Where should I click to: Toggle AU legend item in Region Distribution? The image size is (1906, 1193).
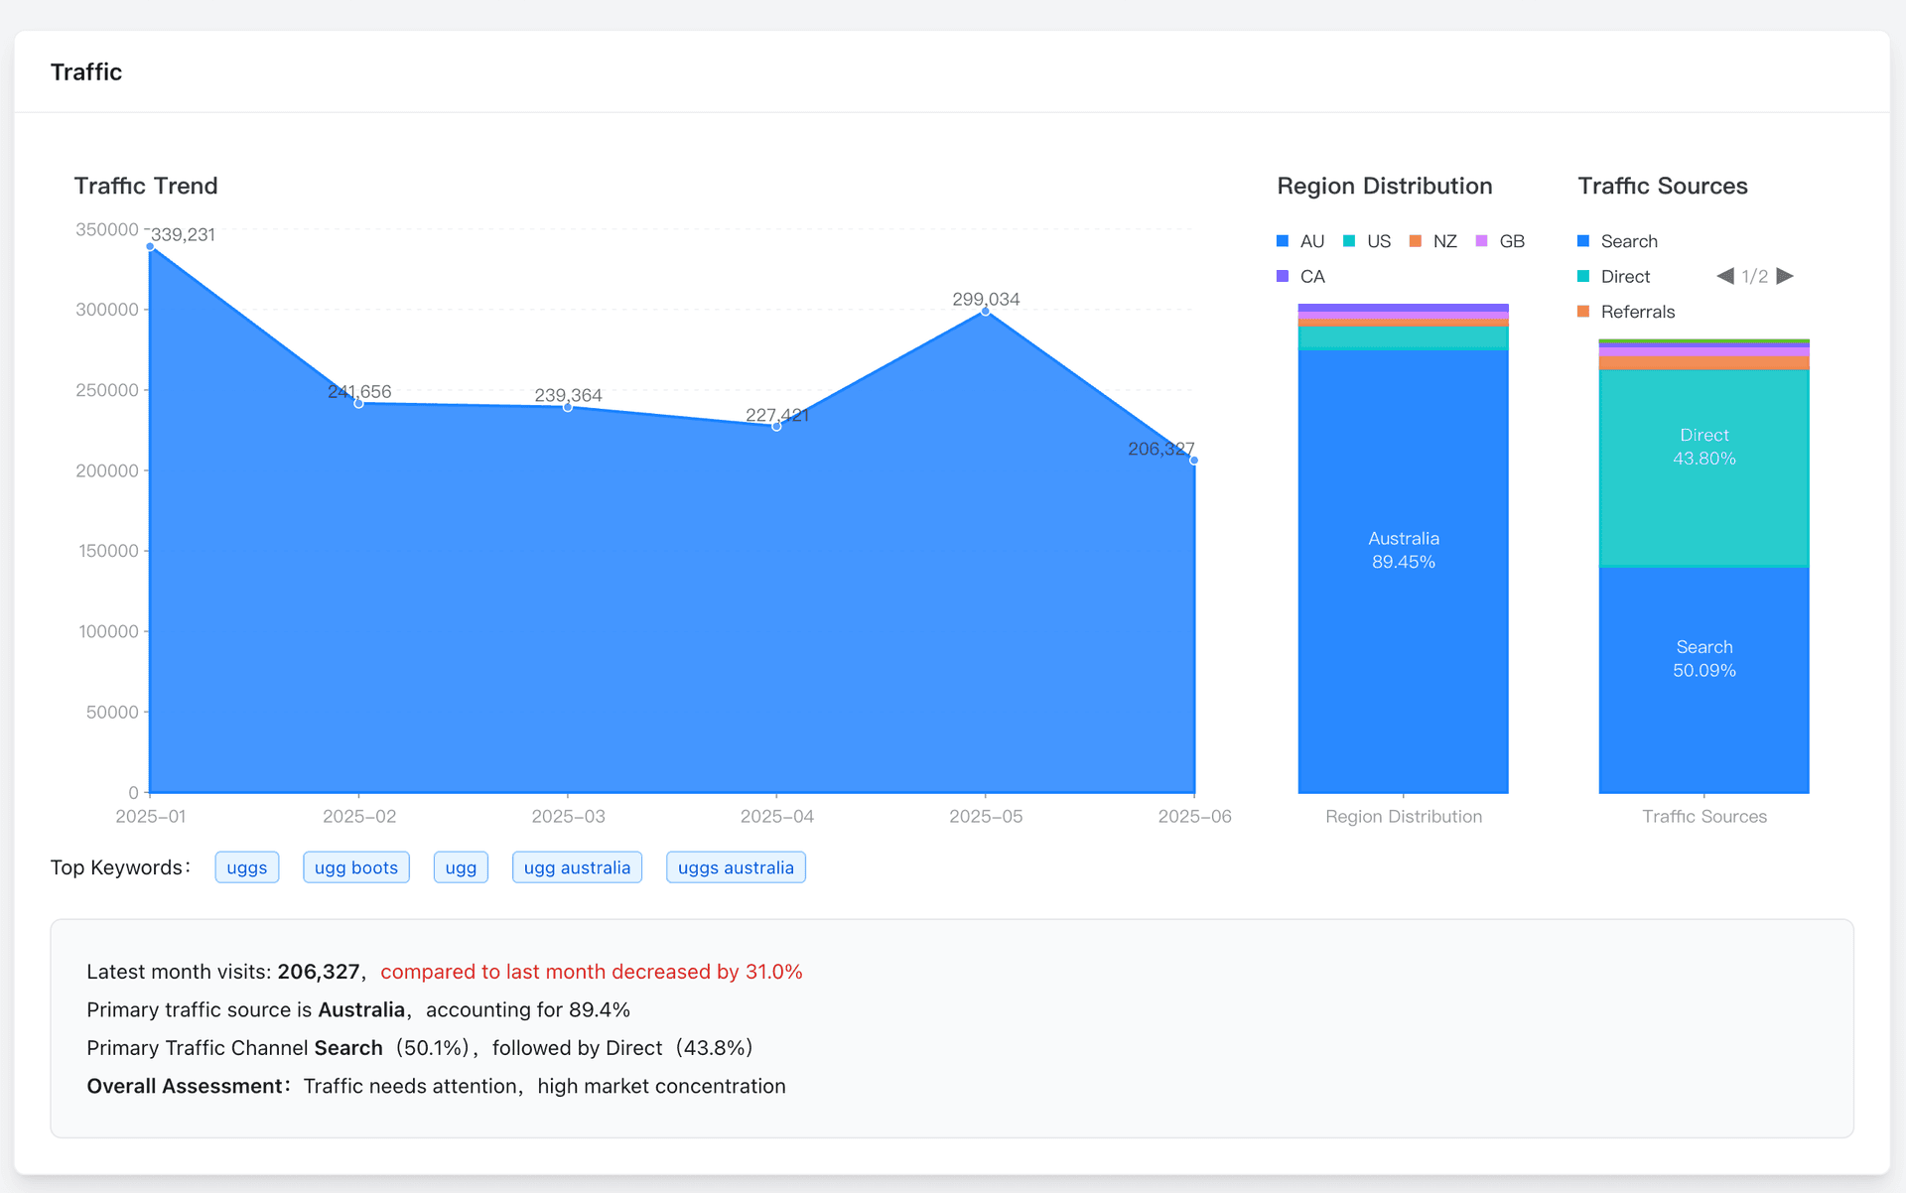(x=1300, y=241)
